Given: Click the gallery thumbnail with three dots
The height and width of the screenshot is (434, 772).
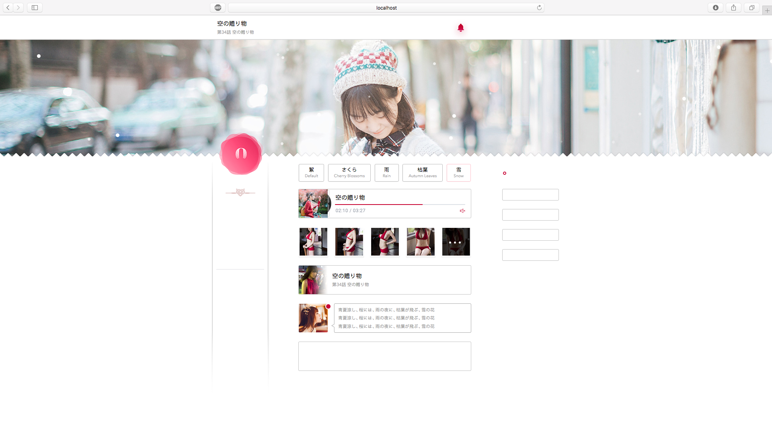Looking at the screenshot, I should pyautogui.click(x=456, y=242).
